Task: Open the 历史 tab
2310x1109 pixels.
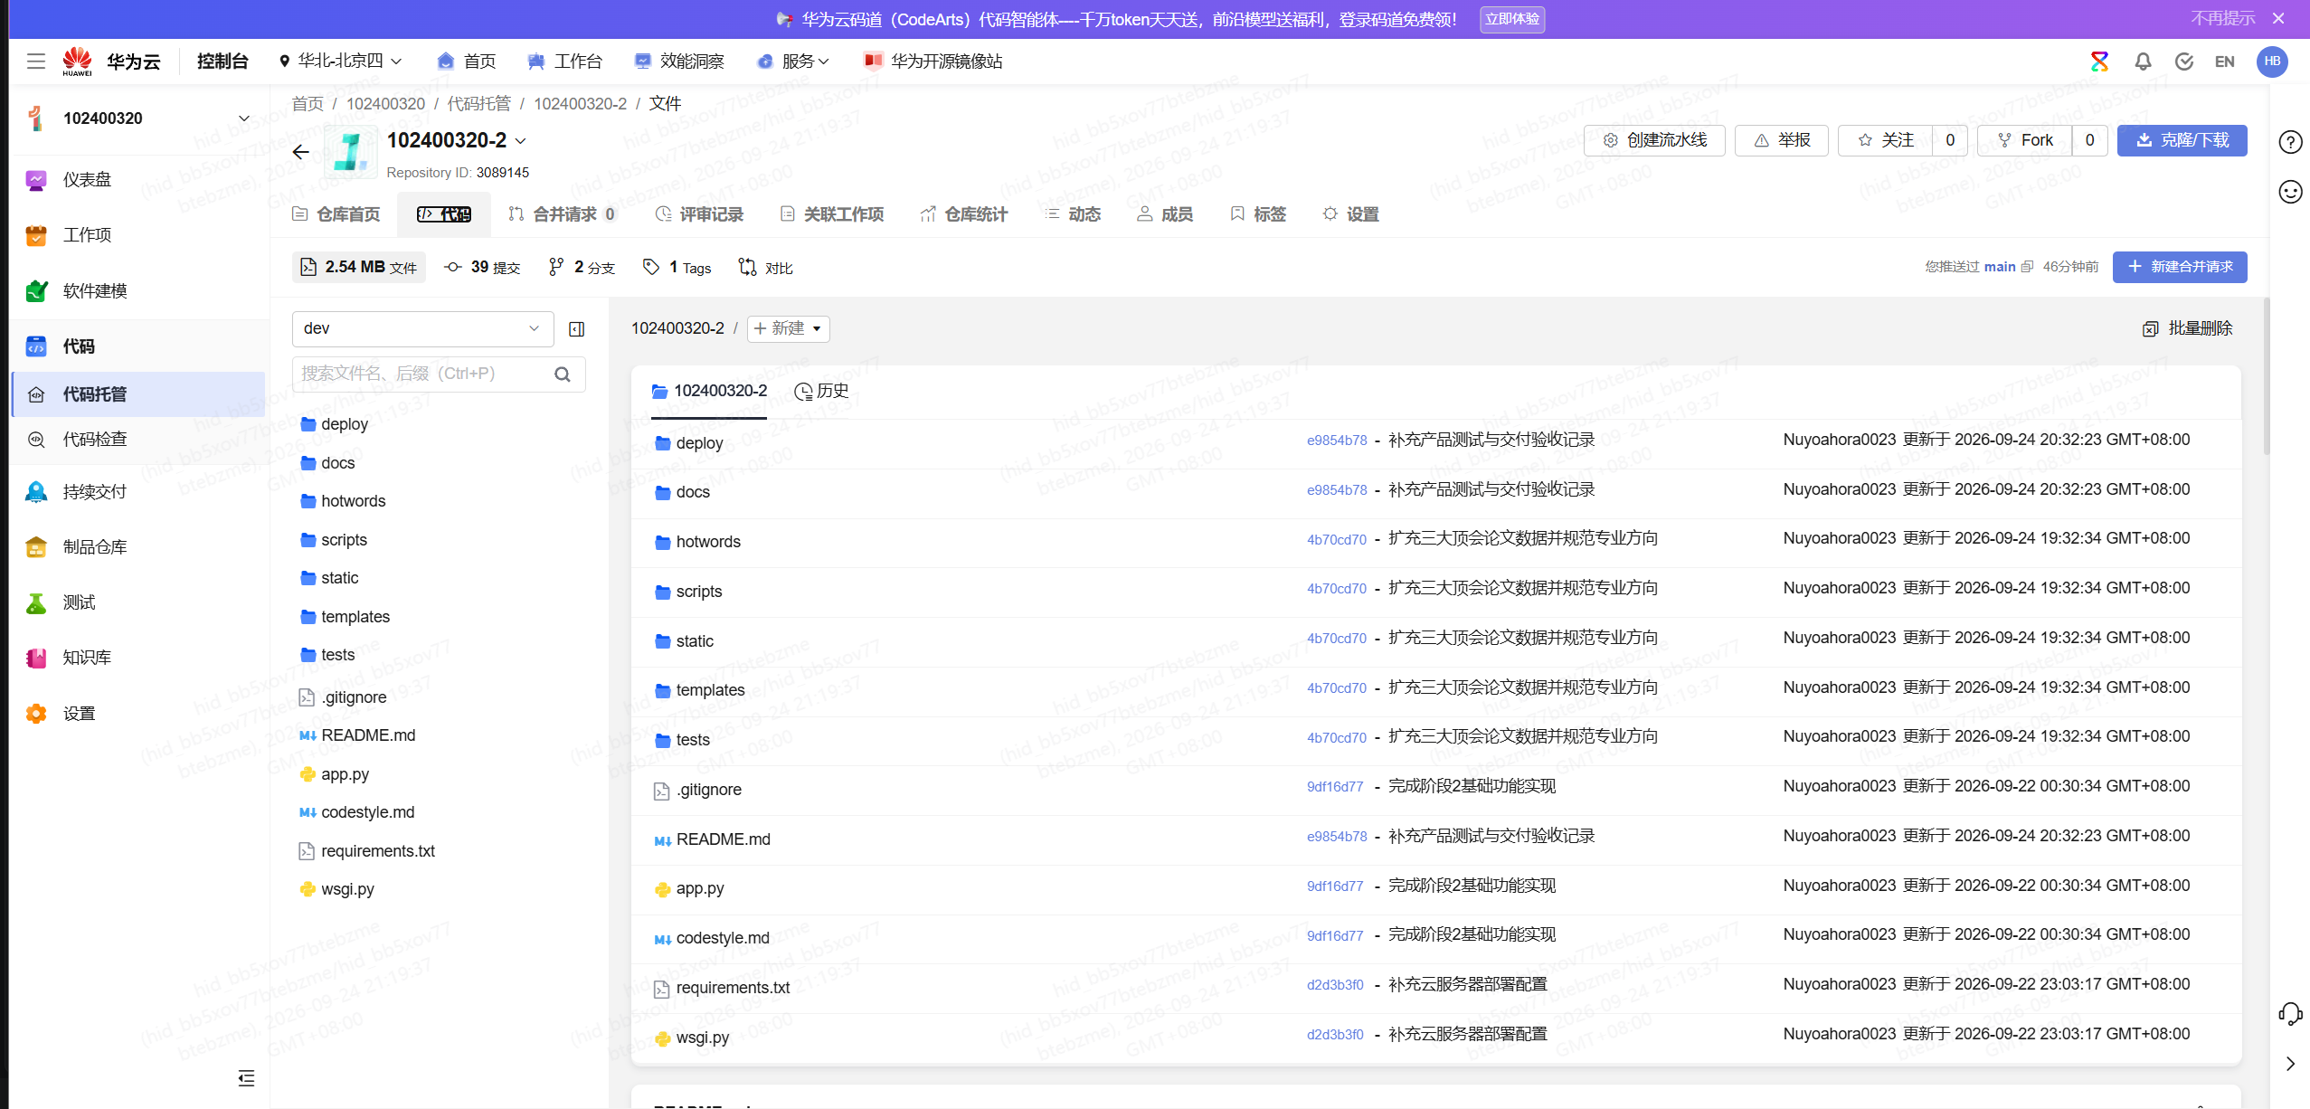Action: coord(821,391)
